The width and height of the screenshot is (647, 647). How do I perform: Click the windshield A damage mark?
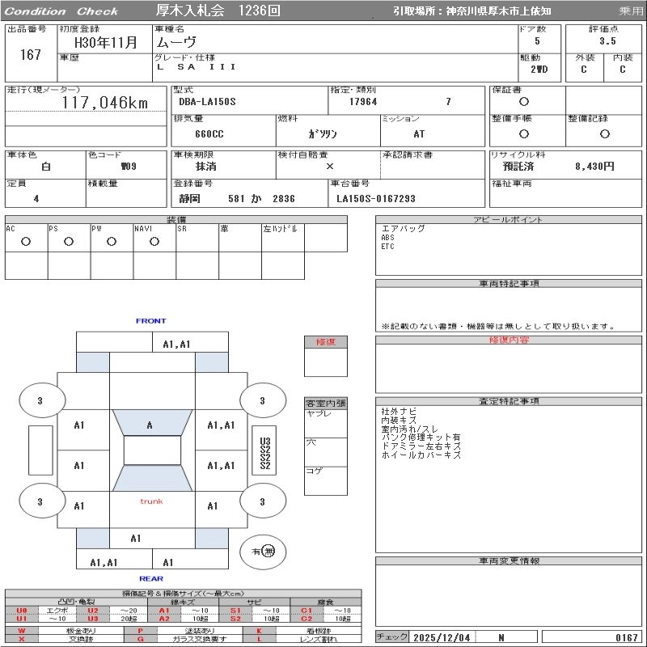(150, 425)
